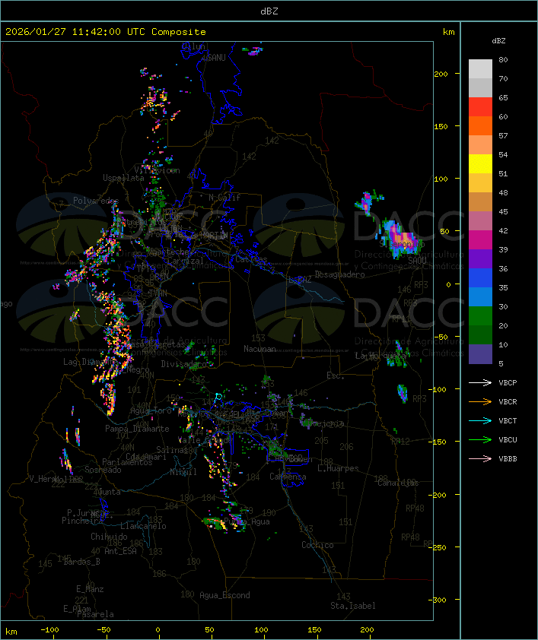Image resolution: width=538 pixels, height=640 pixels.
Task: Click the VBCP legend label
Action: coord(508,382)
